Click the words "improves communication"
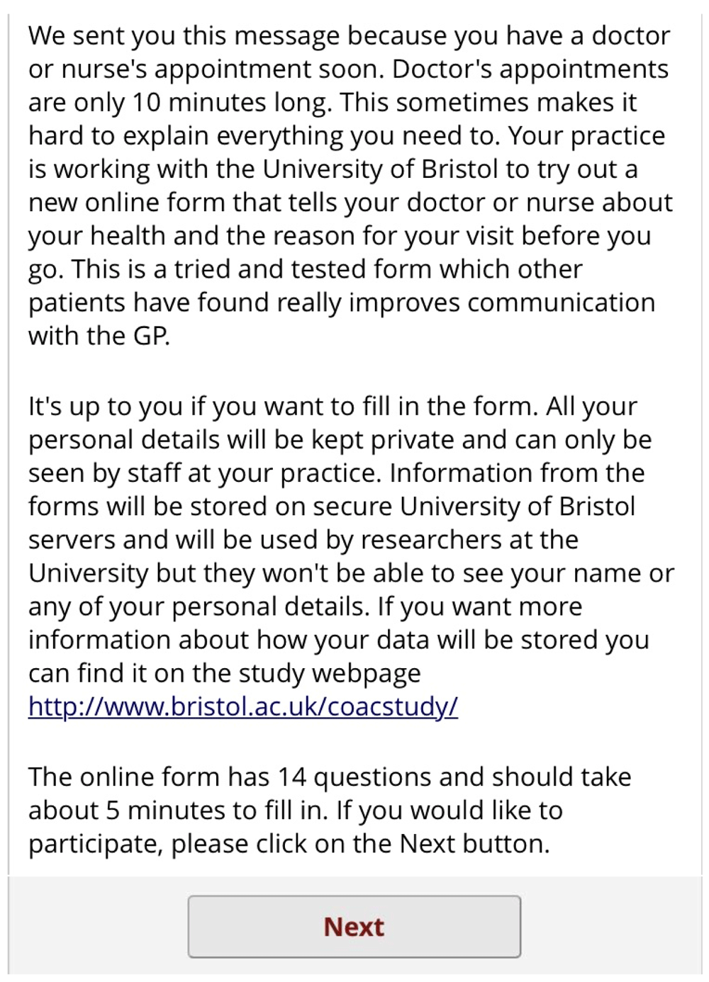 click(501, 303)
